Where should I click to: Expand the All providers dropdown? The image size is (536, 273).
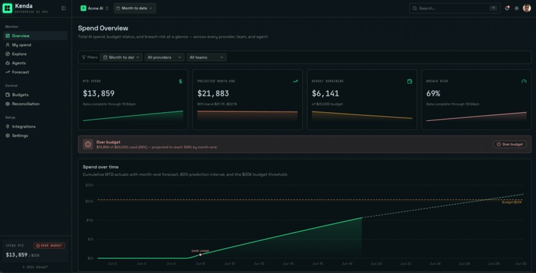pyautogui.click(x=164, y=57)
